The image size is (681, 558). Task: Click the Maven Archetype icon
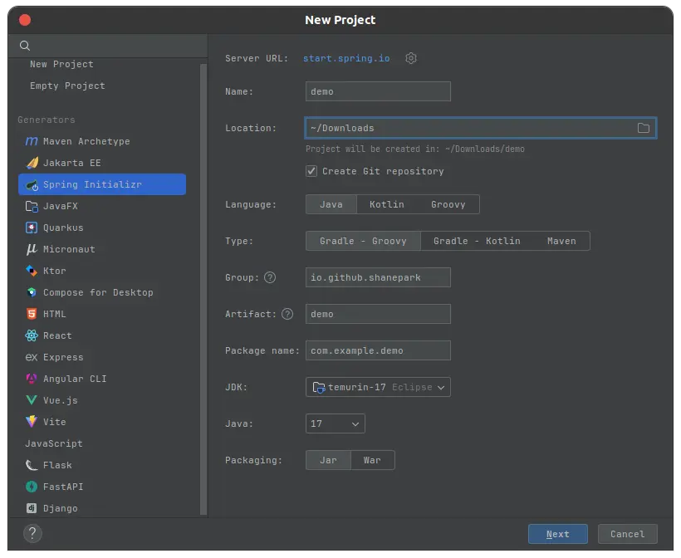point(32,141)
